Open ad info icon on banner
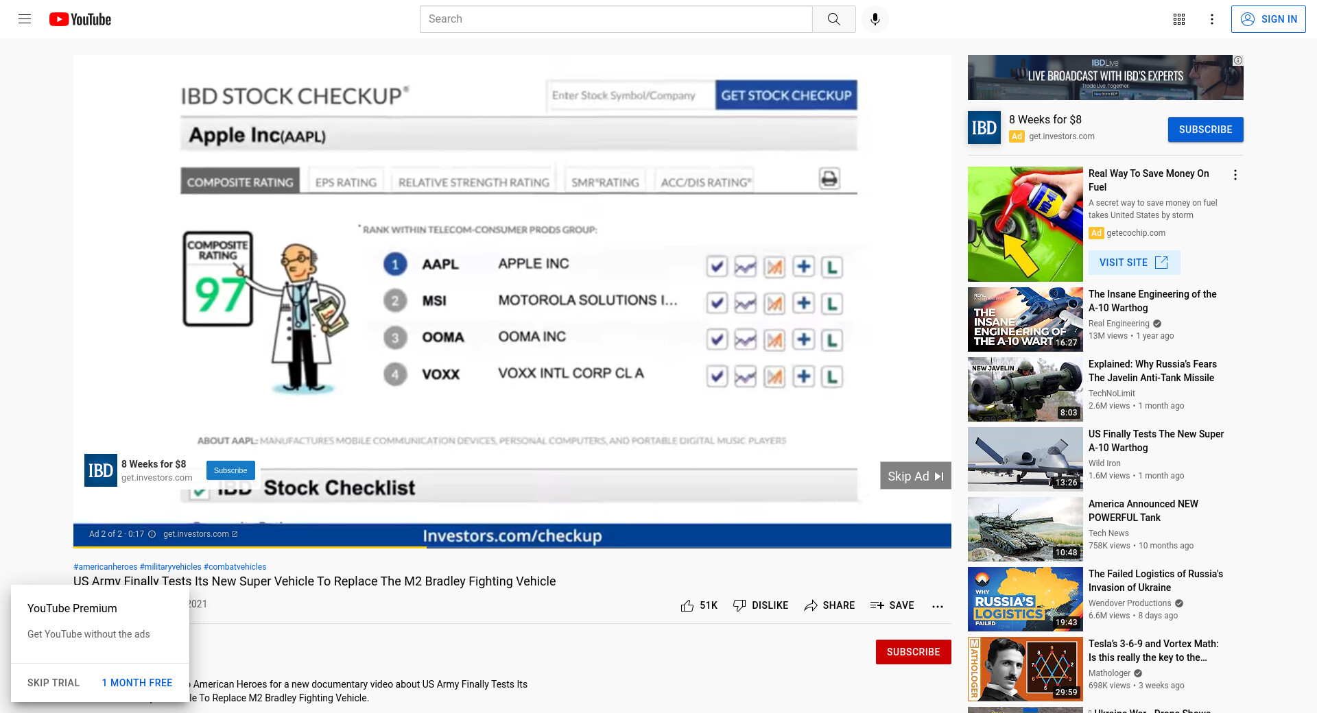The image size is (1317, 713). [x=1238, y=60]
